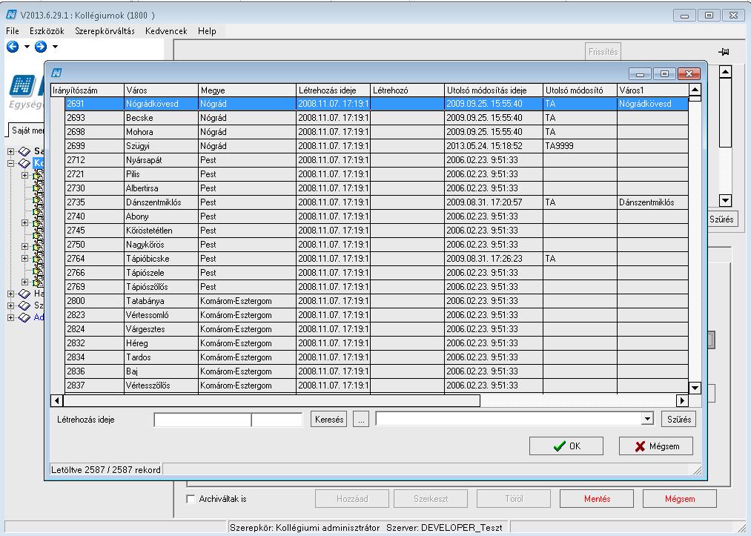Open the Help menu

(x=207, y=31)
